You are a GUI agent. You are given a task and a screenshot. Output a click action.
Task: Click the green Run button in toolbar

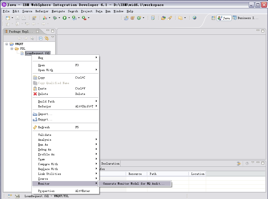[65, 18]
